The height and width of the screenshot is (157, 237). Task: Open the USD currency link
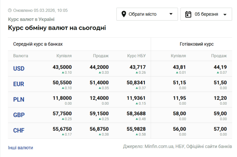coord(19,69)
